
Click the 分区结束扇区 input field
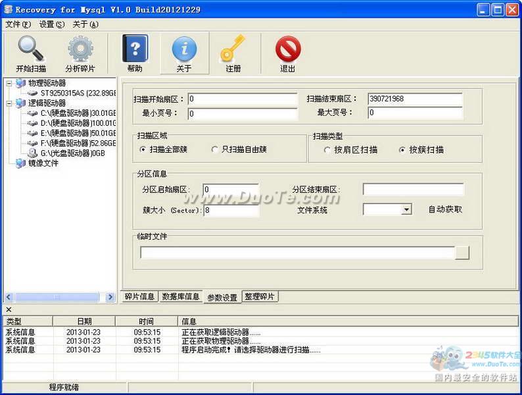[x=413, y=190]
